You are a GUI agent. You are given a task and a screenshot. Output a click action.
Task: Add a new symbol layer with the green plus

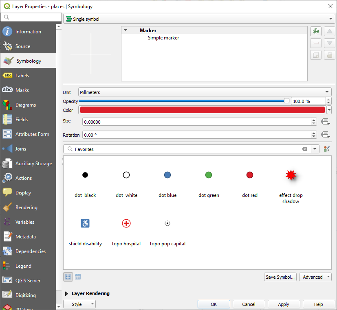315,31
